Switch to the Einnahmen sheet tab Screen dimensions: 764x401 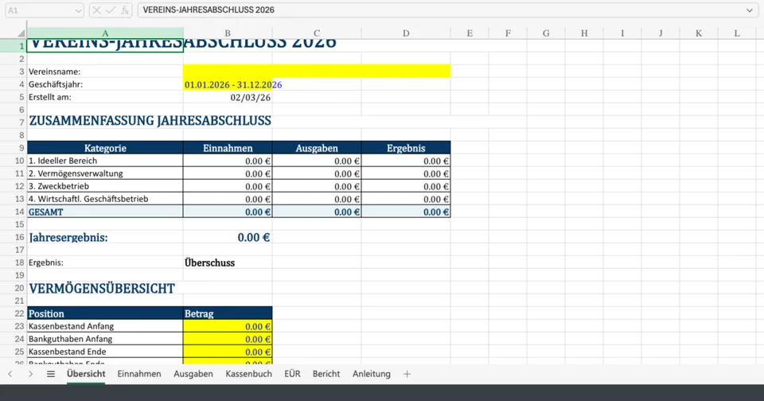[139, 374]
